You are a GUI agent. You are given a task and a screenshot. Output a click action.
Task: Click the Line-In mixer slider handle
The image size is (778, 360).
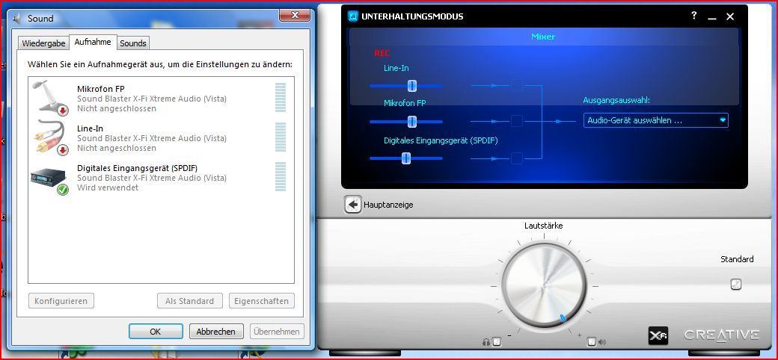pyautogui.click(x=412, y=86)
